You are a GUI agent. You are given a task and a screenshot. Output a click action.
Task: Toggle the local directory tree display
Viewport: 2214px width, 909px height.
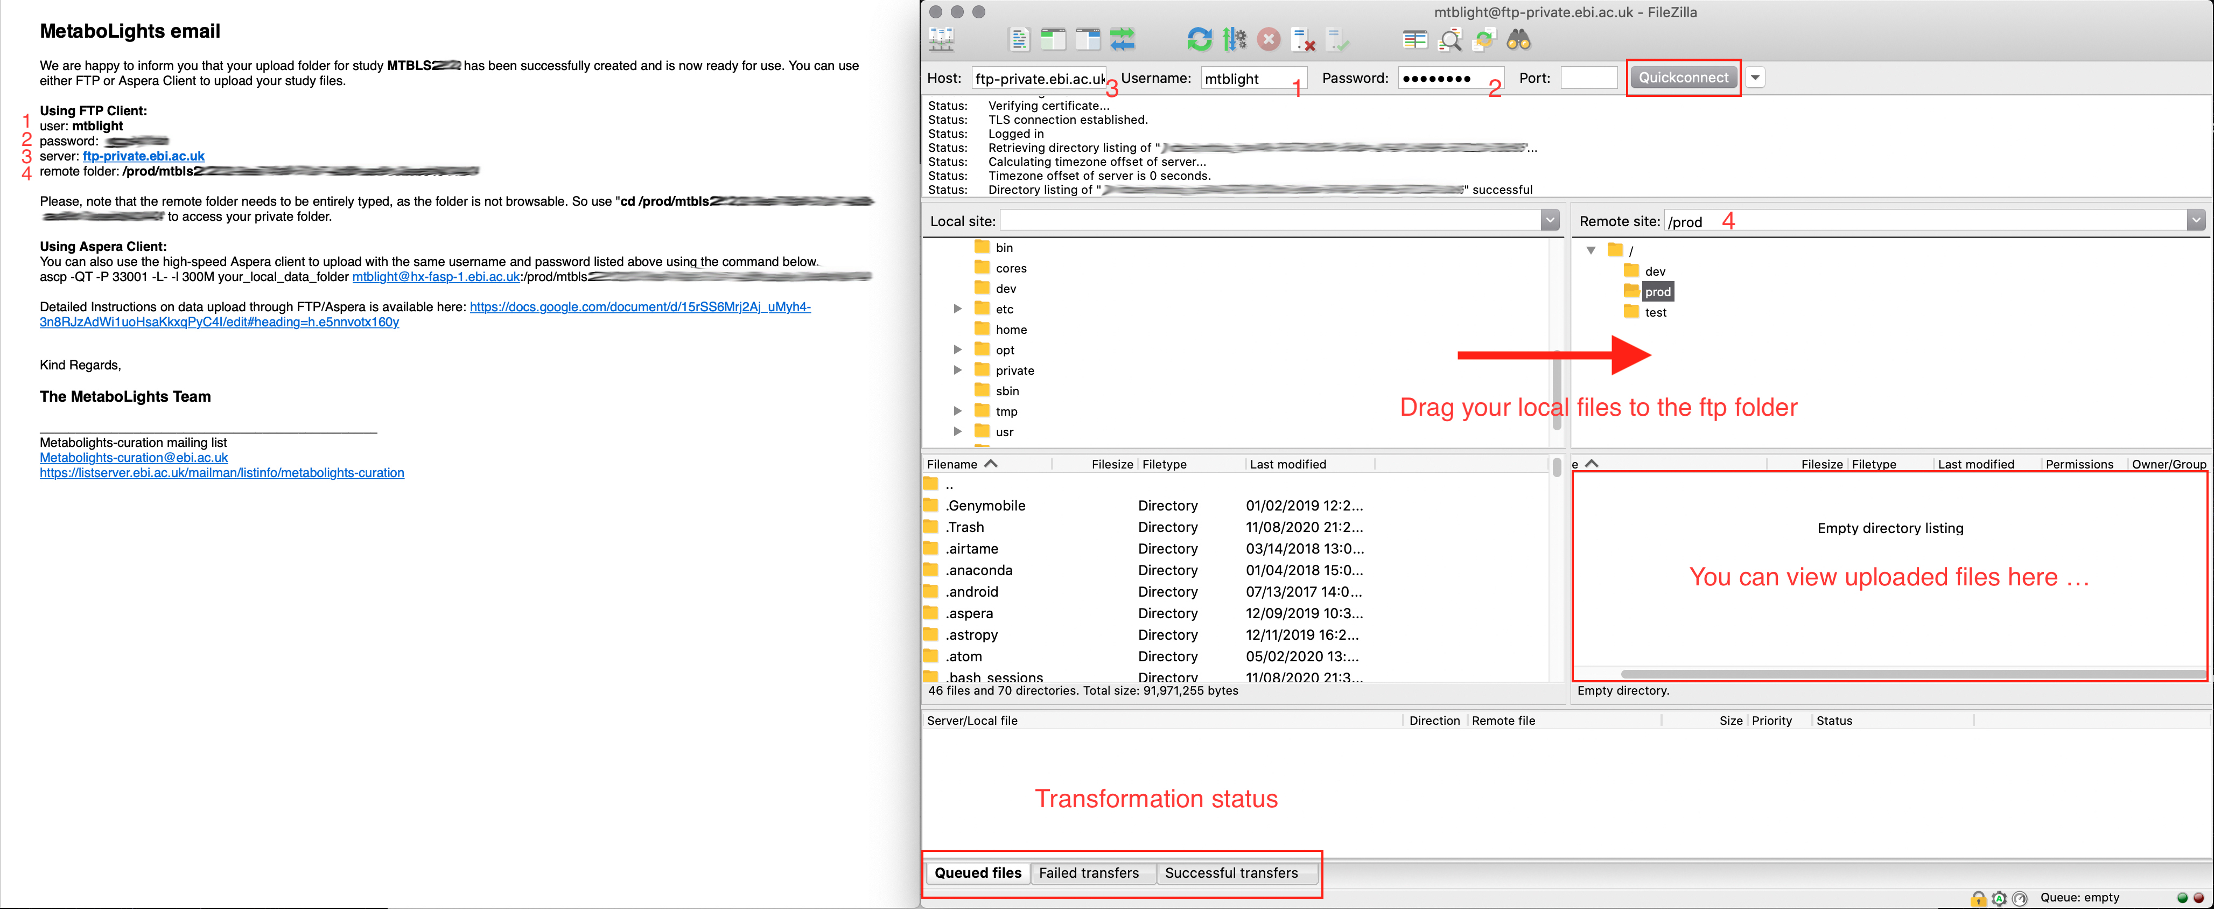point(1053,39)
